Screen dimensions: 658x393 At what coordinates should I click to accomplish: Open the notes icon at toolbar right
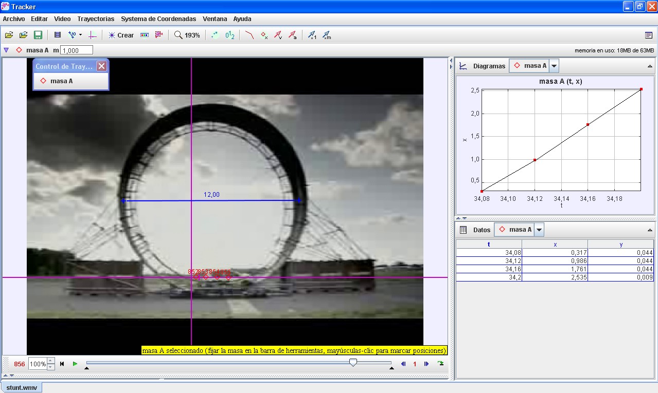click(648, 35)
